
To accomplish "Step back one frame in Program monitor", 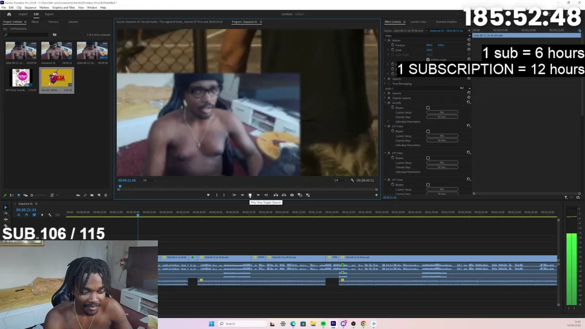I will pos(242,195).
